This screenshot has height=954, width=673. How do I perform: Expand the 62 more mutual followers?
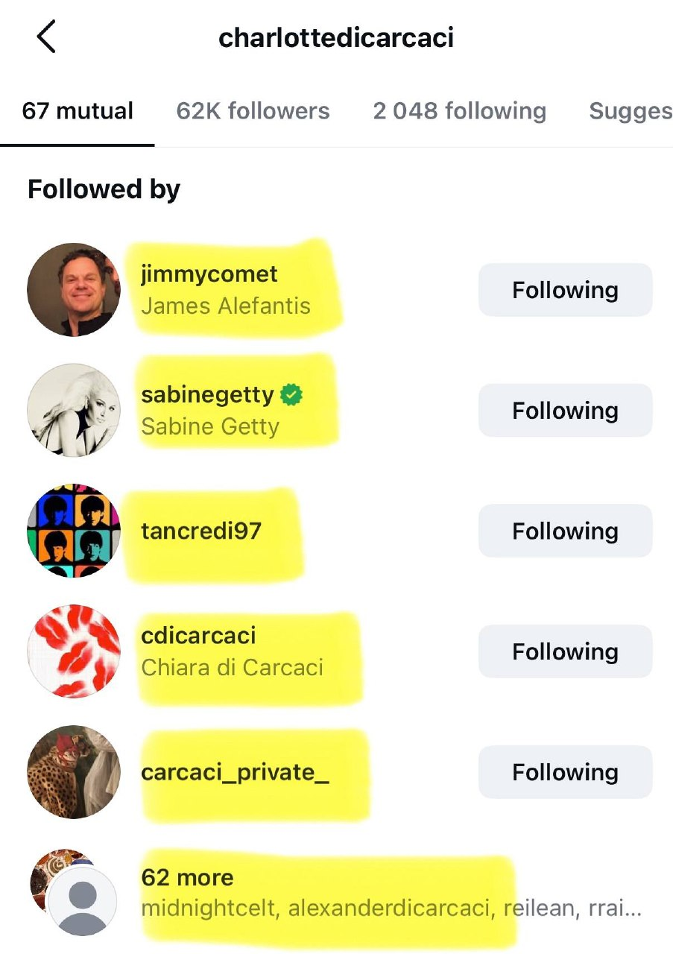click(187, 877)
